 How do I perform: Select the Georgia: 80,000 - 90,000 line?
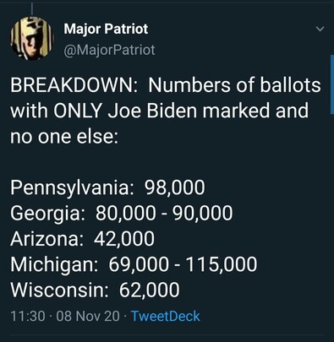pyautogui.click(x=122, y=214)
